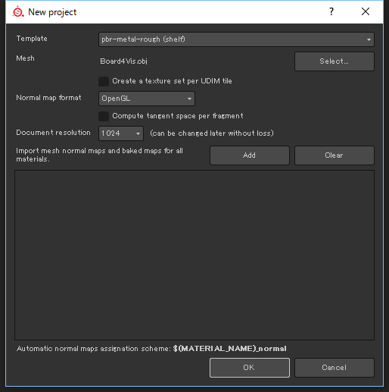Click the Add button for baked maps
Screen dimensions: 389x392
(250, 155)
